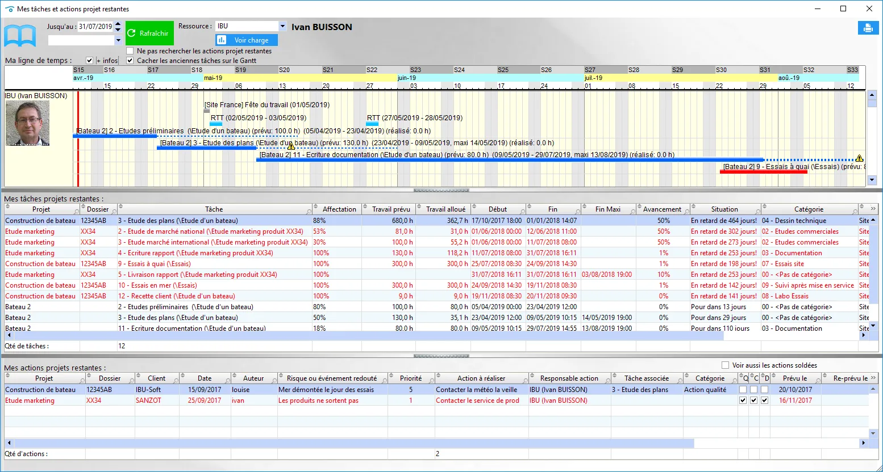Select the blue Ecriture documentation Gantt bar

510,160
